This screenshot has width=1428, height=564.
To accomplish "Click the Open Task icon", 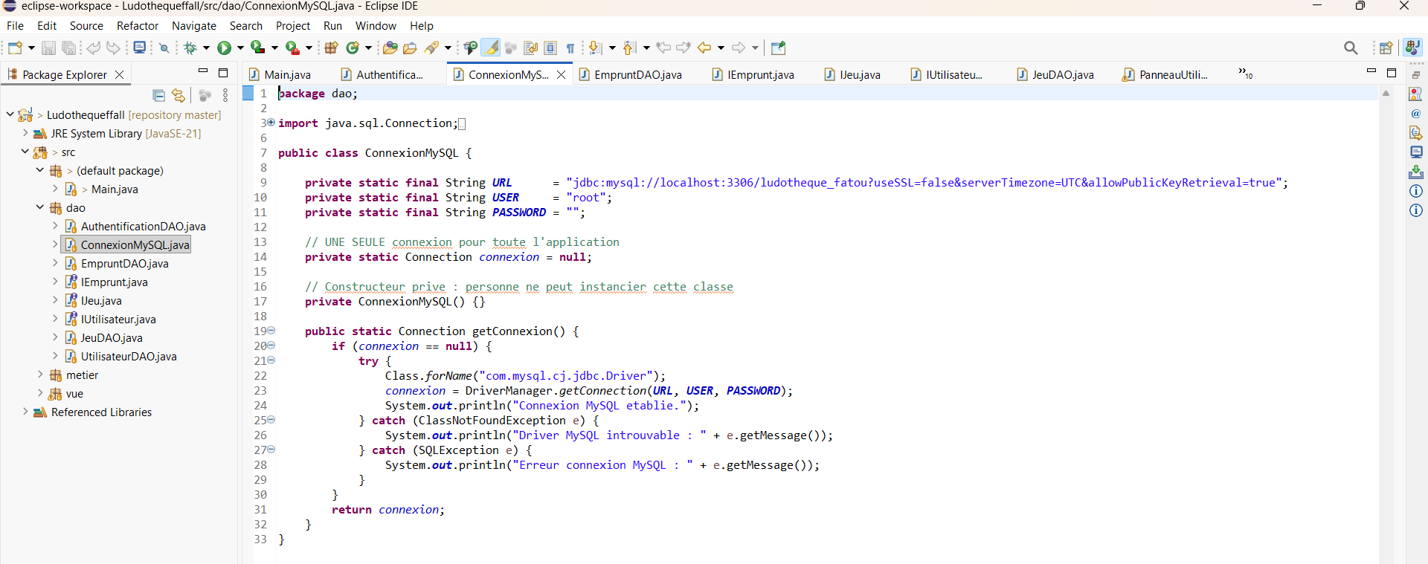I will (x=410, y=48).
